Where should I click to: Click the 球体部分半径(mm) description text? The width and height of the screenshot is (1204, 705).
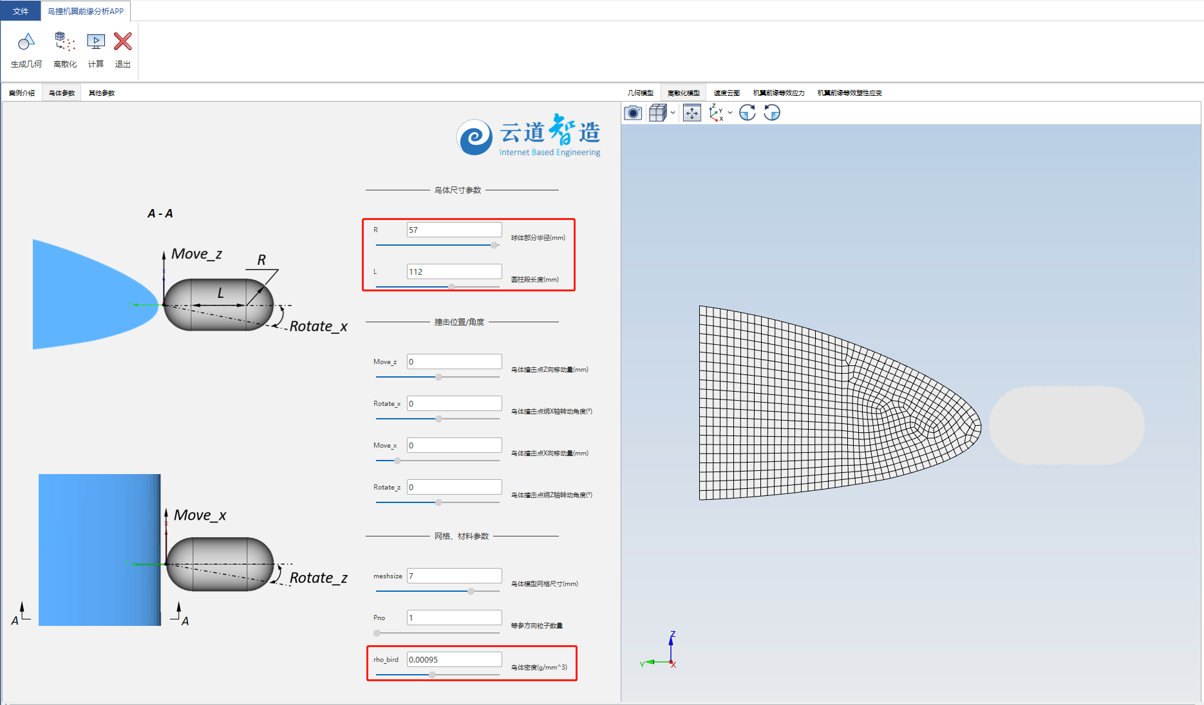click(x=538, y=238)
